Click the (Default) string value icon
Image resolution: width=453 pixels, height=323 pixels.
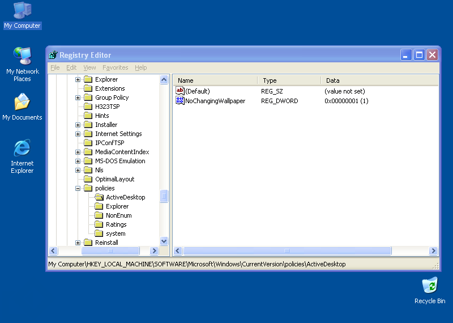(180, 91)
